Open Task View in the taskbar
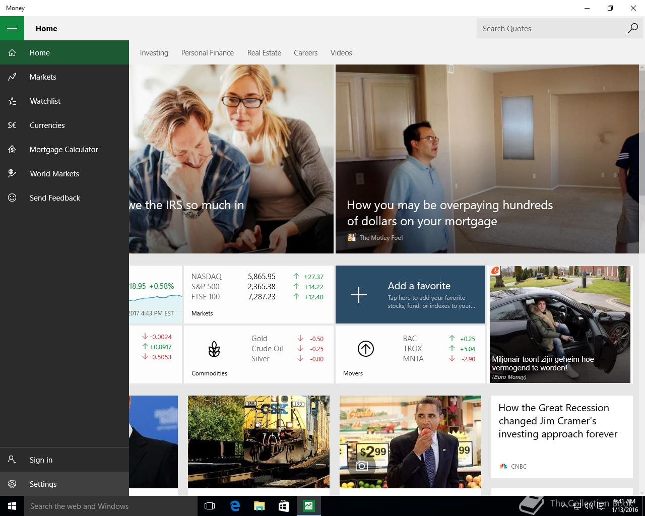The width and height of the screenshot is (645, 516). (x=210, y=506)
